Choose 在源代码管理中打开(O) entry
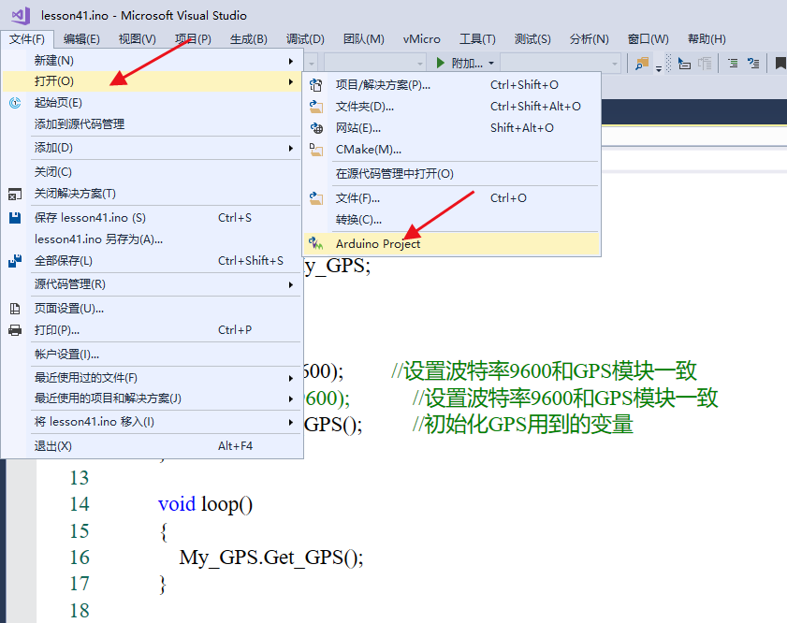 tap(451, 174)
